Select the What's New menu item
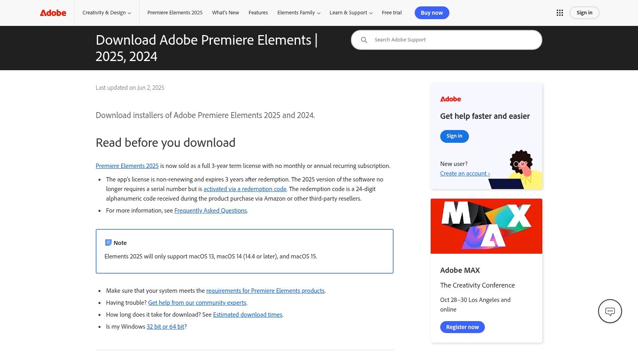 [x=225, y=12]
